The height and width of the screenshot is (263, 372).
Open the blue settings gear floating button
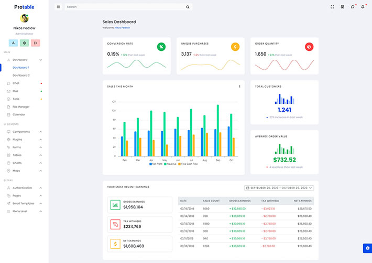[367, 248]
